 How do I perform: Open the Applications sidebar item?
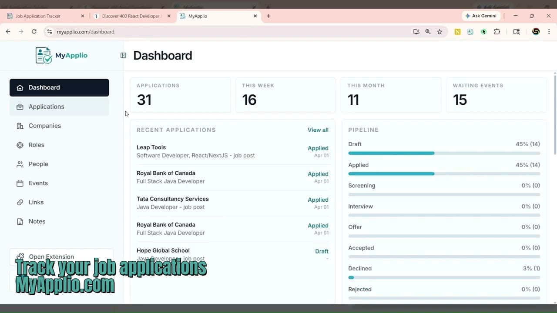59,107
